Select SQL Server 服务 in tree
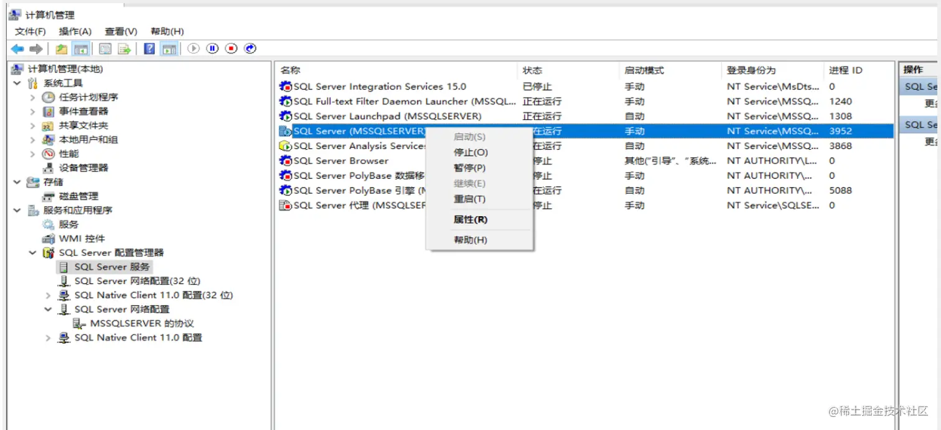Viewport: 941px width, 430px height. click(112, 267)
